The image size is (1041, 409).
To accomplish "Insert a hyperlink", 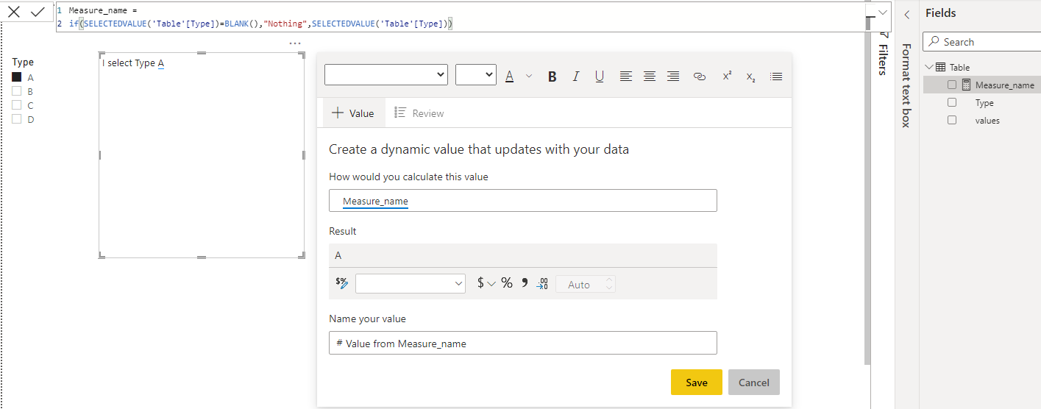I will [700, 76].
